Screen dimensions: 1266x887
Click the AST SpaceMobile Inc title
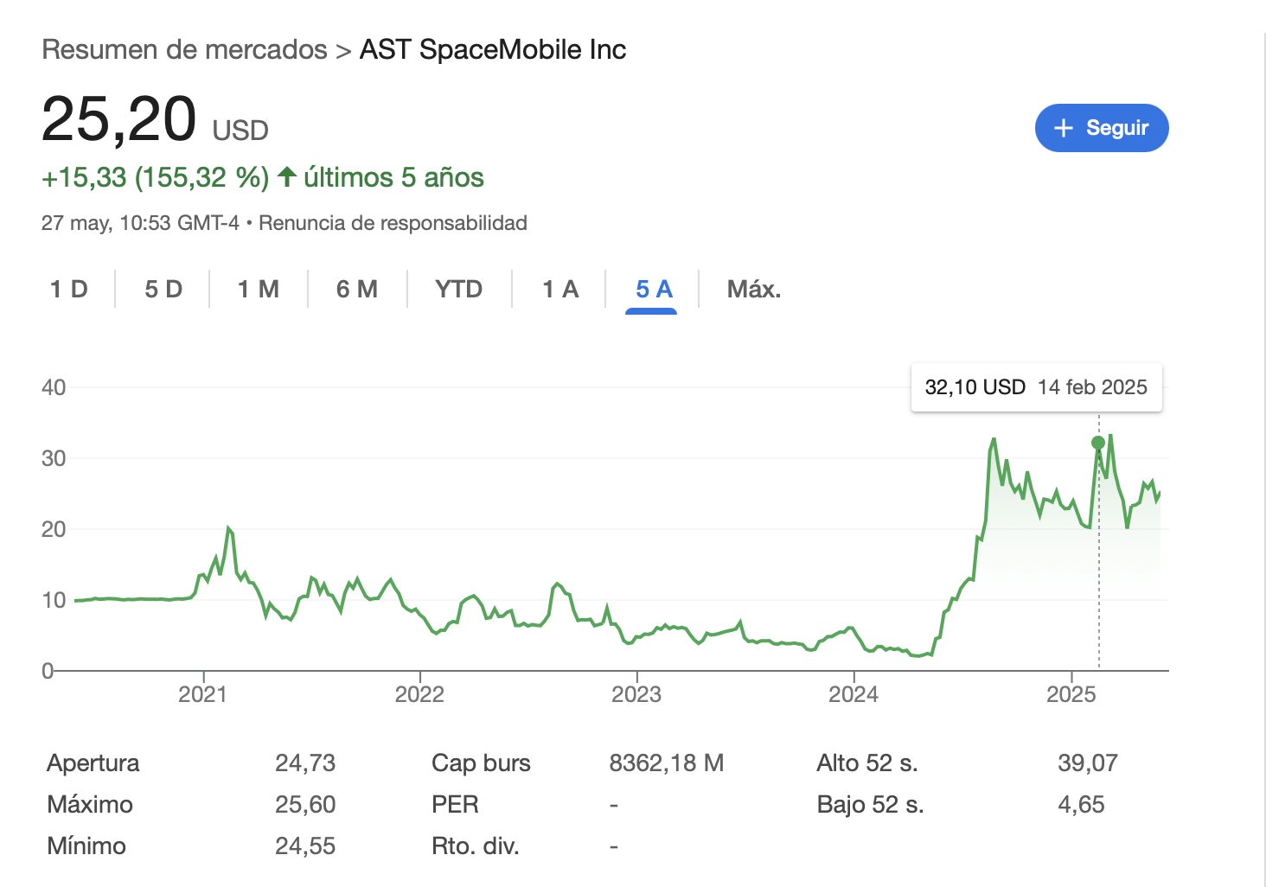493,49
